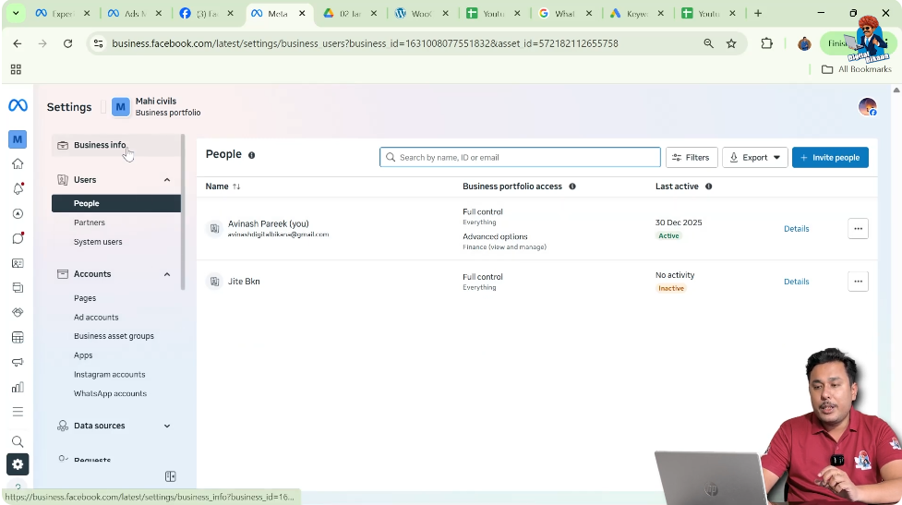Screen dimensions: 902x505
Task: Collapse sidebar with panel toggle icon
Action: point(170,476)
